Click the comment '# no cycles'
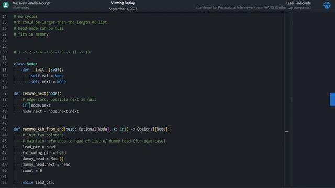 26,16
